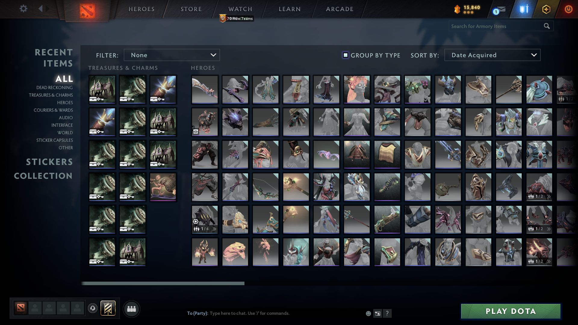Click the question mark chat help button
The width and height of the screenshot is (578, 325).
(387, 313)
